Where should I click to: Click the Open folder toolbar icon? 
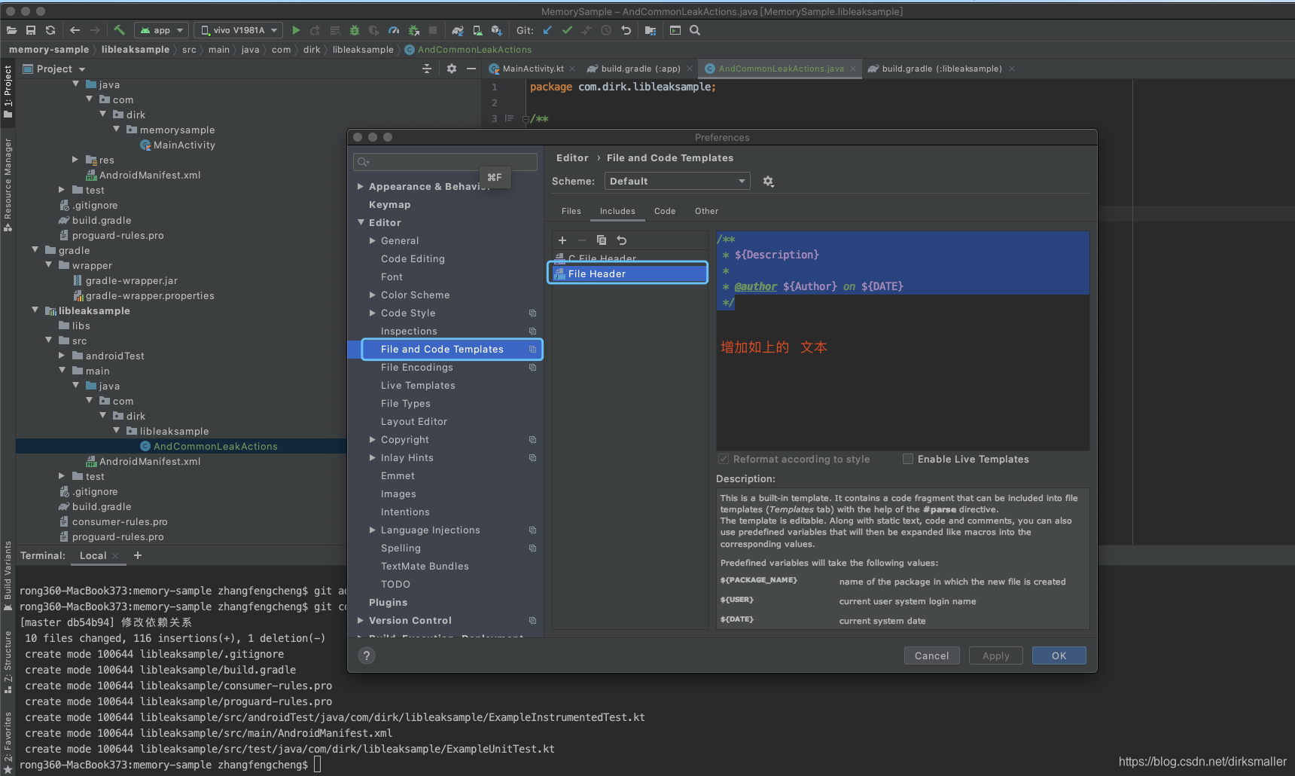point(11,30)
